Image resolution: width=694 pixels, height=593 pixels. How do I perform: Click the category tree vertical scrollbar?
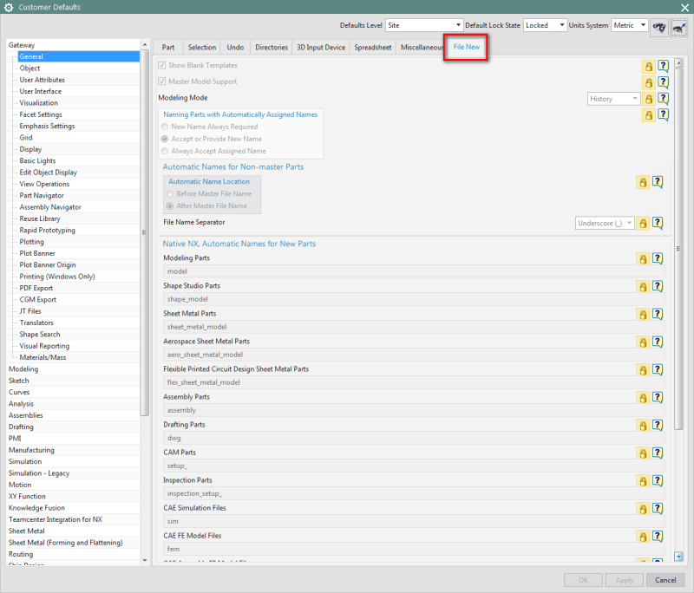click(x=145, y=232)
